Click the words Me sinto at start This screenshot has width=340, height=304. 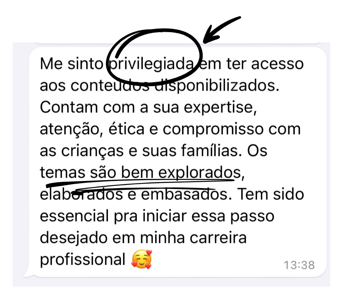pyautogui.click(x=71, y=64)
